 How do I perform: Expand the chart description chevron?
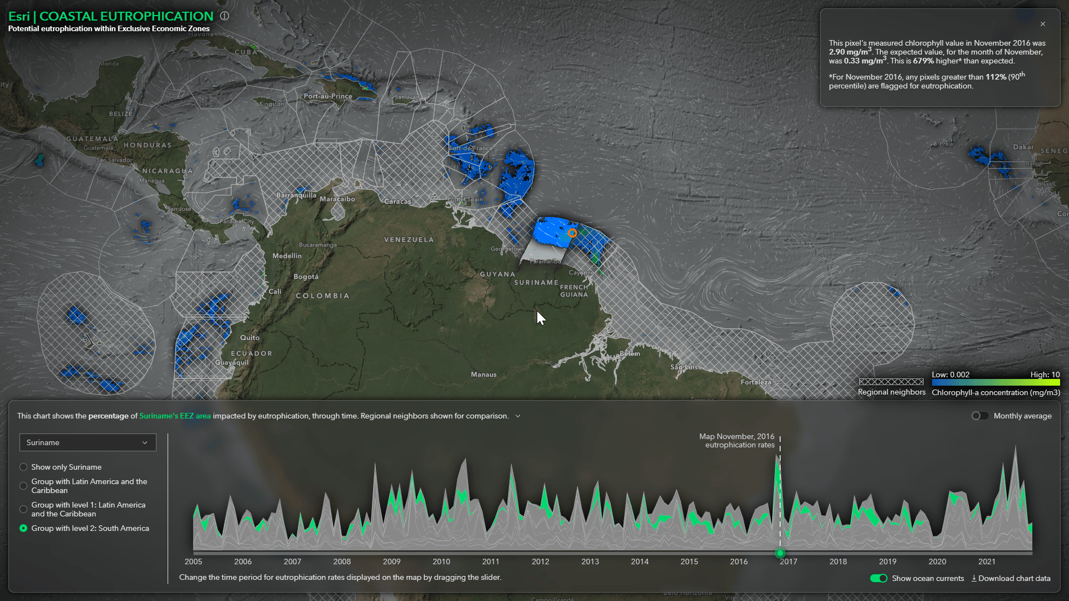517,416
